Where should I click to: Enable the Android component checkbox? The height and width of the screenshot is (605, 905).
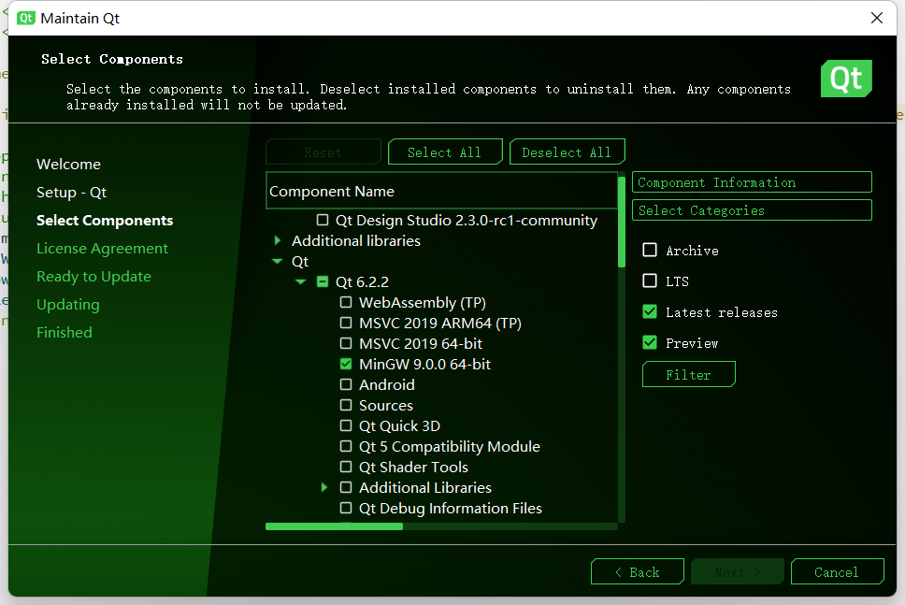(346, 384)
